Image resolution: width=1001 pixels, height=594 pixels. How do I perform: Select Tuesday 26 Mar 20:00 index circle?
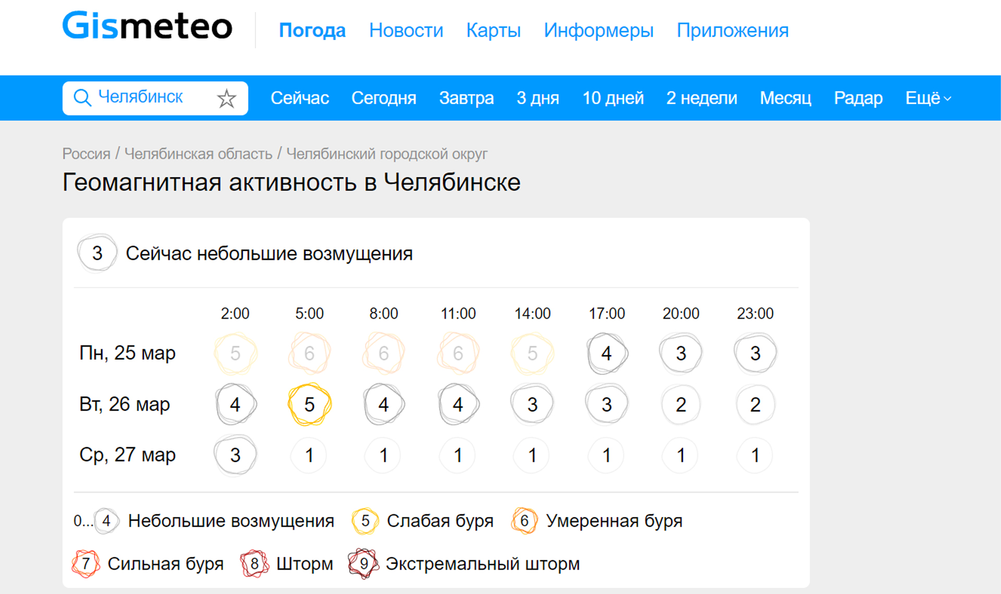pos(681,405)
